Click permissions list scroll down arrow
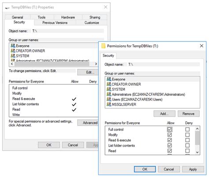This screenshot has height=178, width=209. tap(197, 152)
